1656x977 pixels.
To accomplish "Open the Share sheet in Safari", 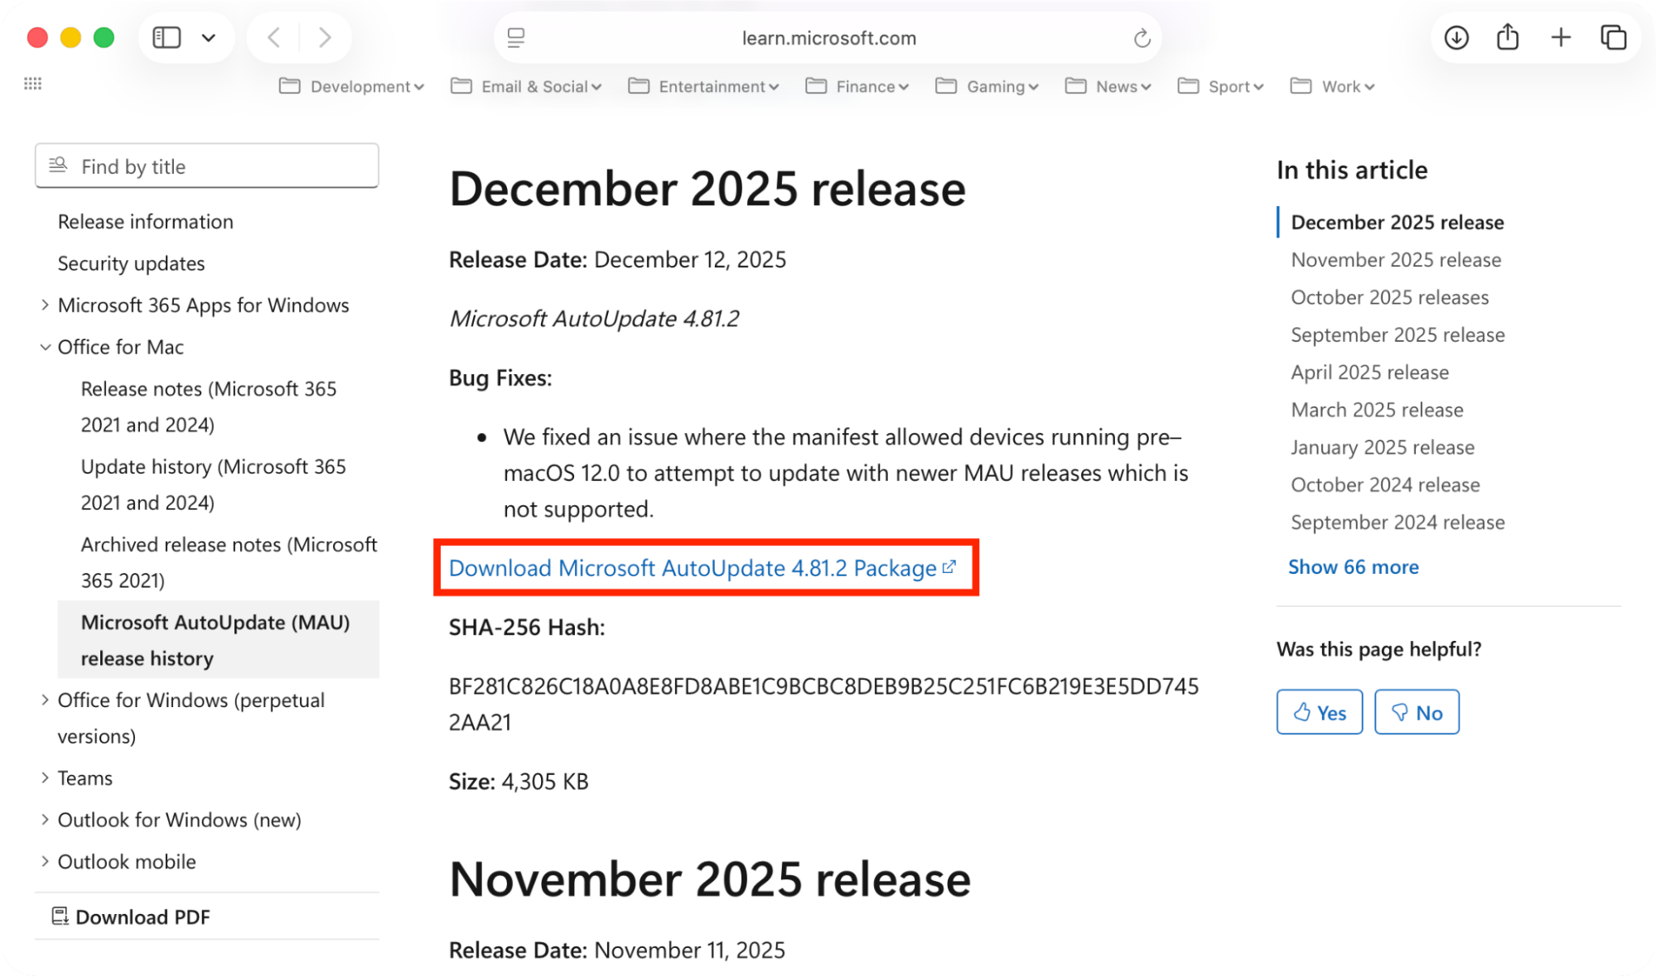I will (1507, 37).
